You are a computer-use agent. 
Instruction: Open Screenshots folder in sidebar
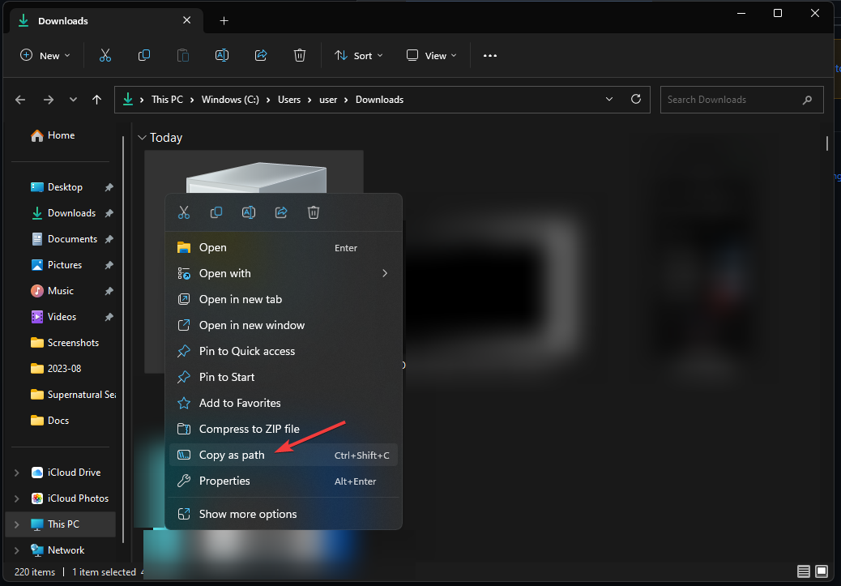[x=73, y=343]
